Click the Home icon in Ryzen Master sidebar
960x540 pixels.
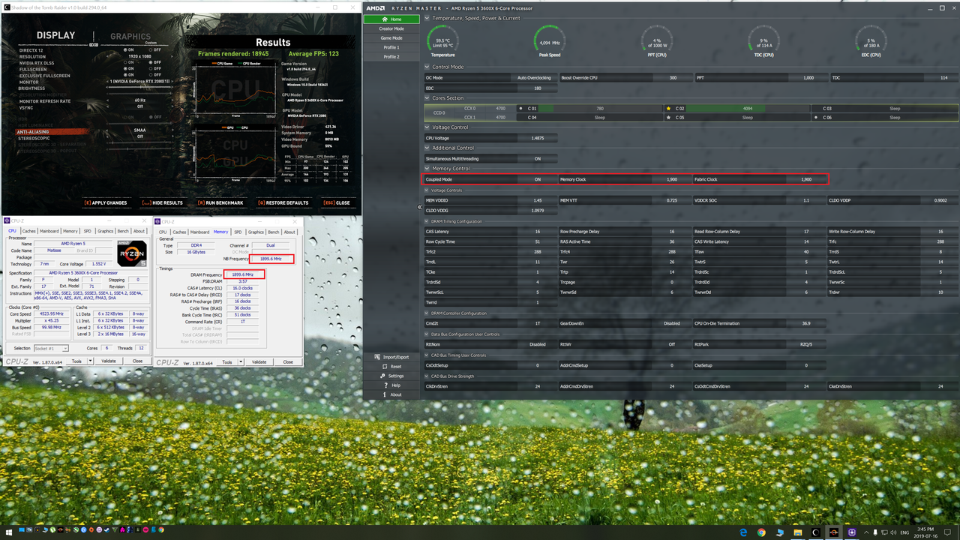[385, 19]
